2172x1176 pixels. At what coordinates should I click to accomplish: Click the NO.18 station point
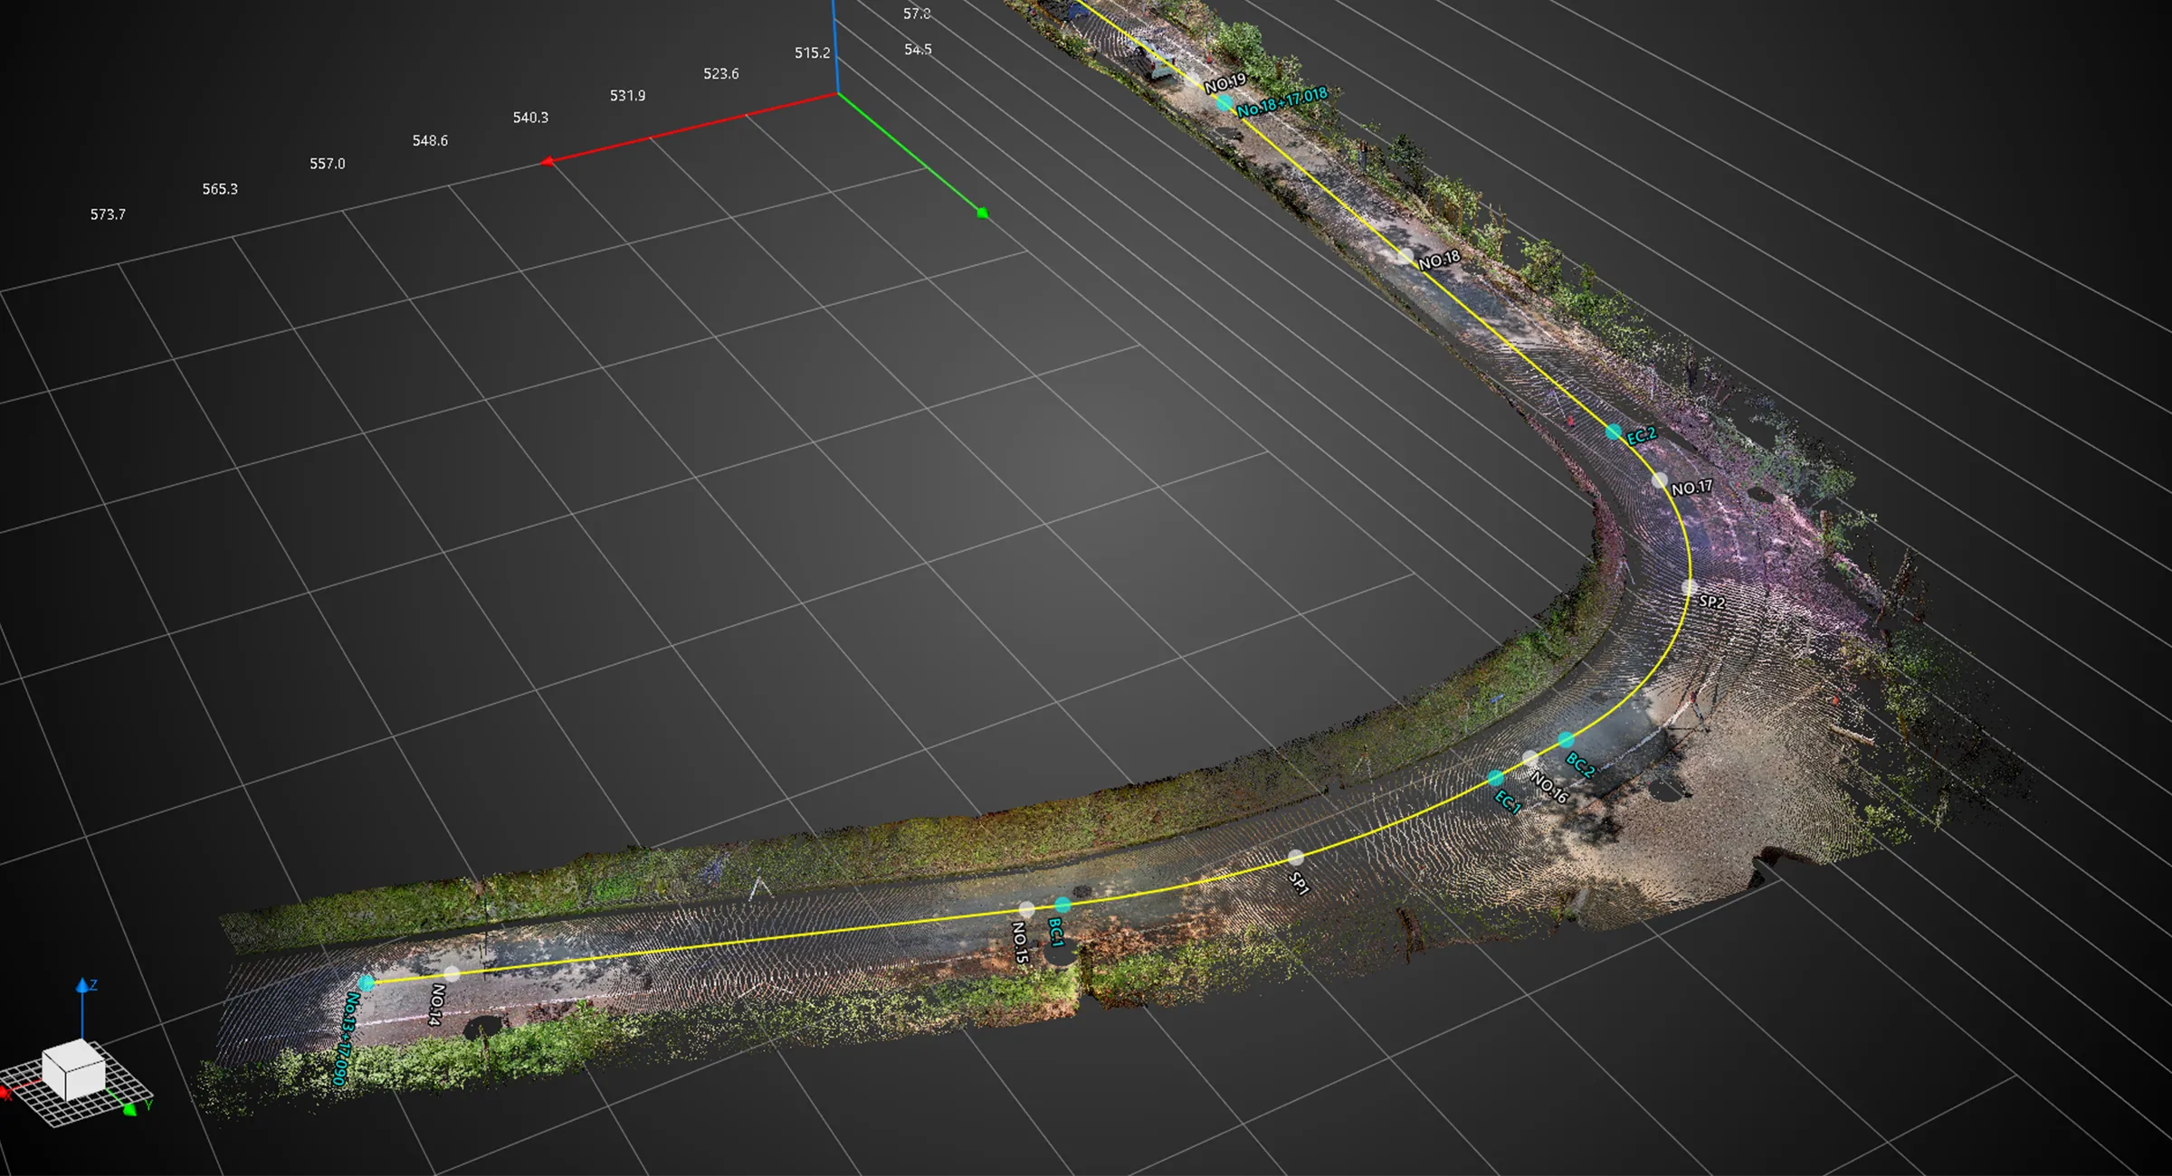click(x=1404, y=257)
